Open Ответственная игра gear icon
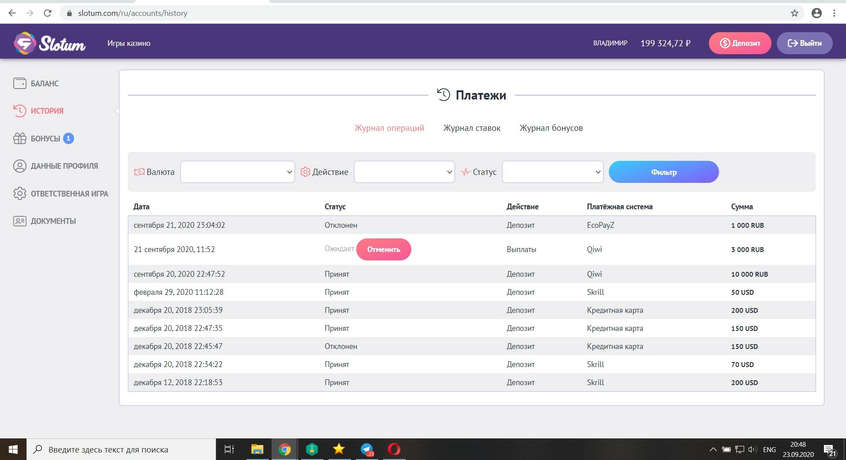 point(20,193)
